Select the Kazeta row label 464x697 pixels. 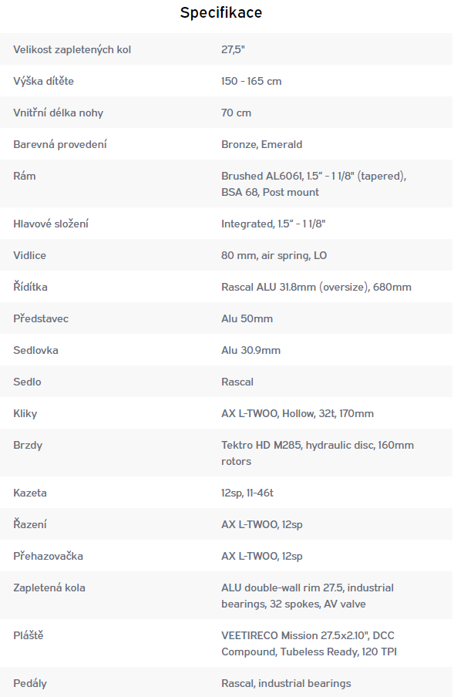pos(30,493)
